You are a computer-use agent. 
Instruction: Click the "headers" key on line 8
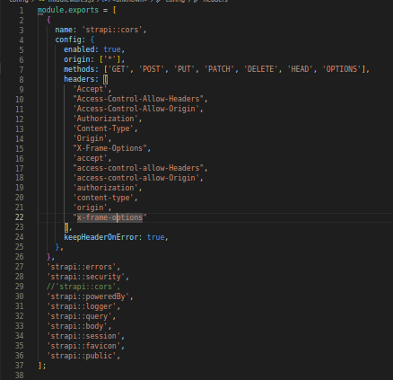coord(79,79)
